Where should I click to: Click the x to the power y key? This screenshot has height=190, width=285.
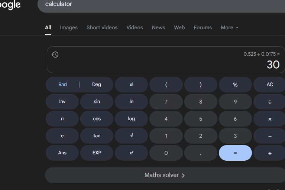132,153
